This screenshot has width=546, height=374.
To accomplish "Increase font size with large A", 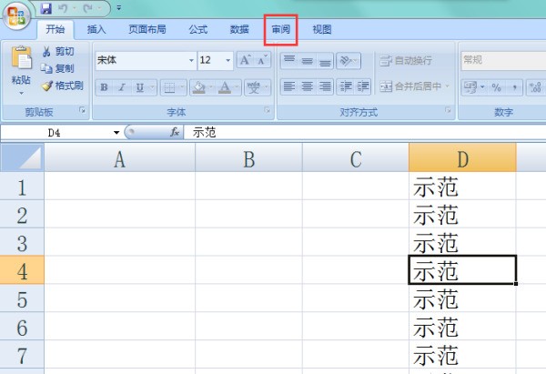I will [x=245, y=60].
